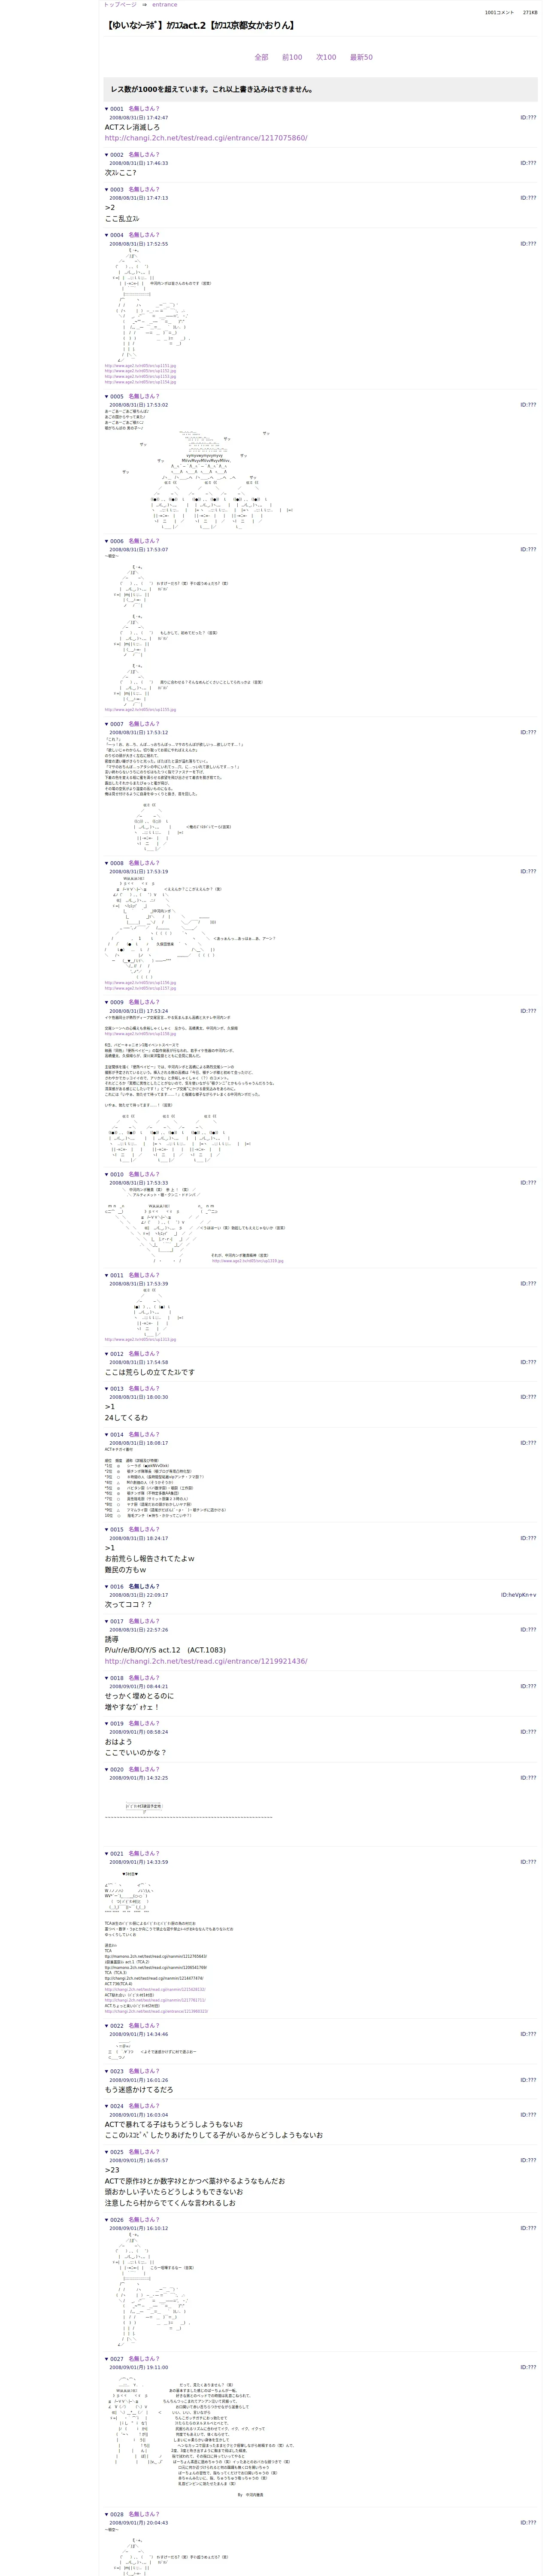Click the text もう迷惑かけてるだろ

(x=139, y=2089)
